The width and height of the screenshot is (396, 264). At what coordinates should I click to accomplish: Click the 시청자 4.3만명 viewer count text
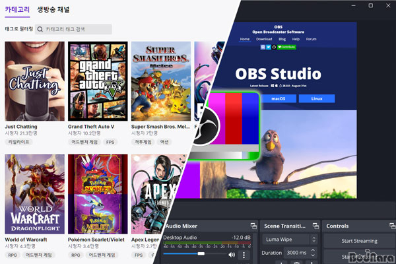[x=20, y=246]
